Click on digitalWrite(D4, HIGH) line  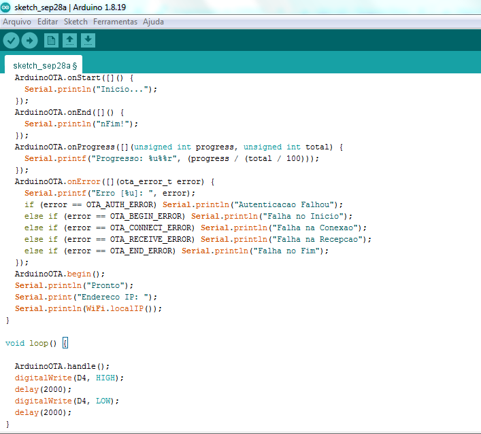tap(69, 378)
